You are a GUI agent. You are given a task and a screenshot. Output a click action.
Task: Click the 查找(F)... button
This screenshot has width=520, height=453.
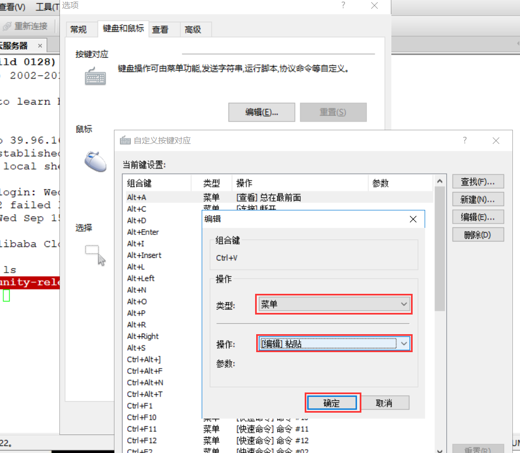[x=477, y=182]
